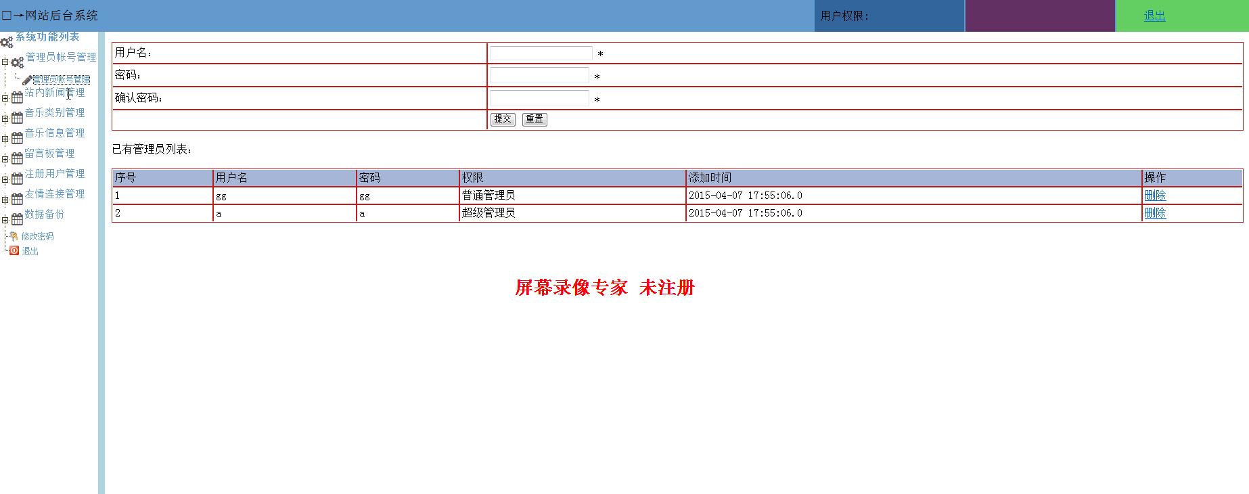
Task: Focus the 确认密码 input field
Action: click(539, 99)
